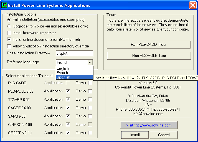198x142 pixels.
Task: Cancel the installation dialog
Action: (x=164, y=135)
